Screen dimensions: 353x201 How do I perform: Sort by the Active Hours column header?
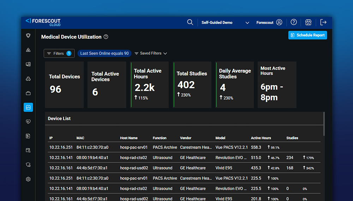tap(261, 138)
